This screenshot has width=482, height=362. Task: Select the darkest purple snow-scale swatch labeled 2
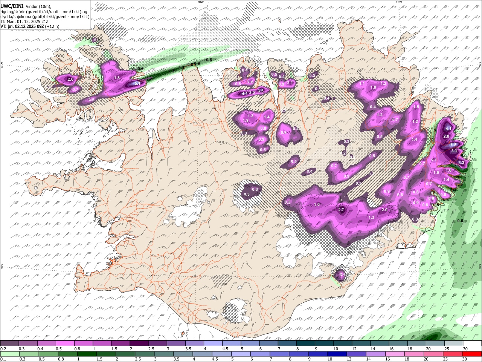[139, 344]
